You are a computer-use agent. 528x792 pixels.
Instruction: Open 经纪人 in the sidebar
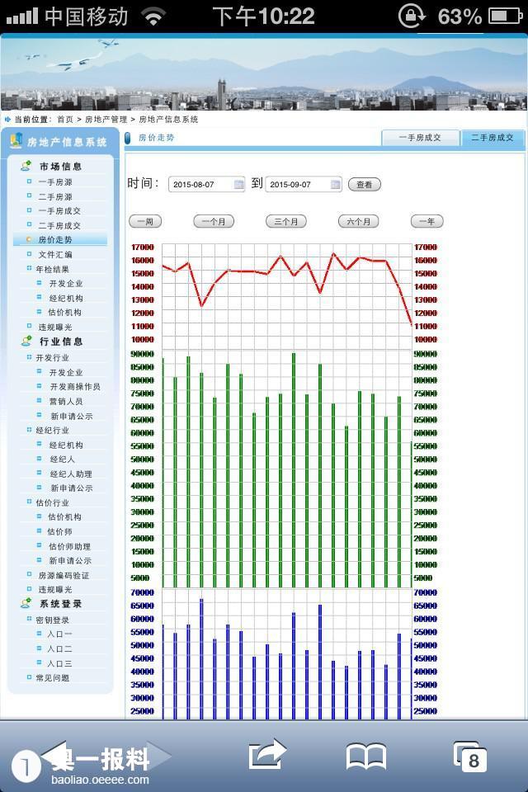click(x=63, y=460)
